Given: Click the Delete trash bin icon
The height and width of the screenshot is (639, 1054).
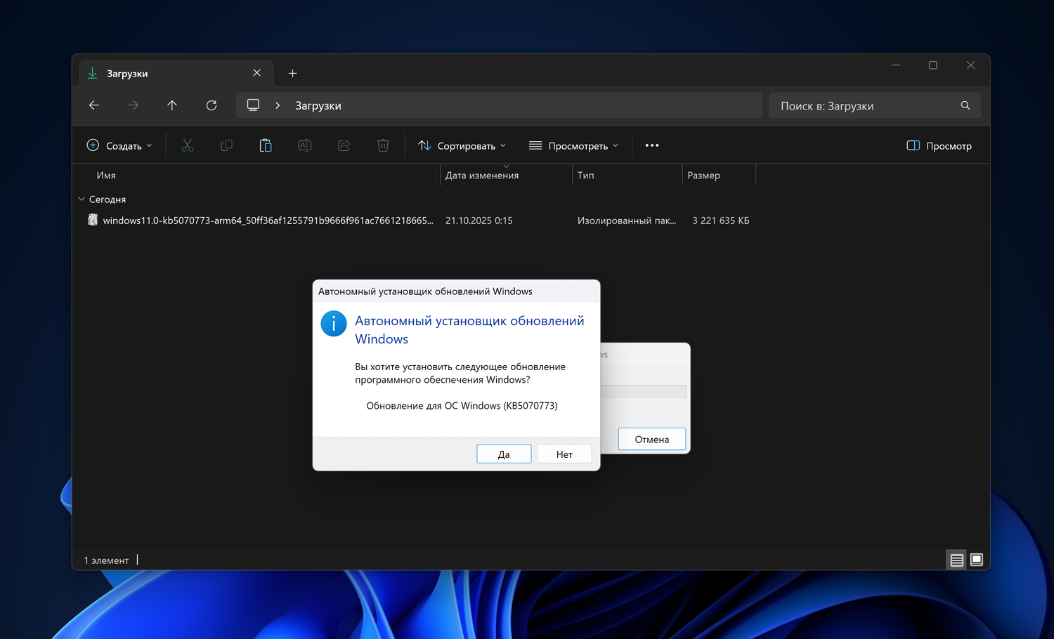Looking at the screenshot, I should point(383,145).
